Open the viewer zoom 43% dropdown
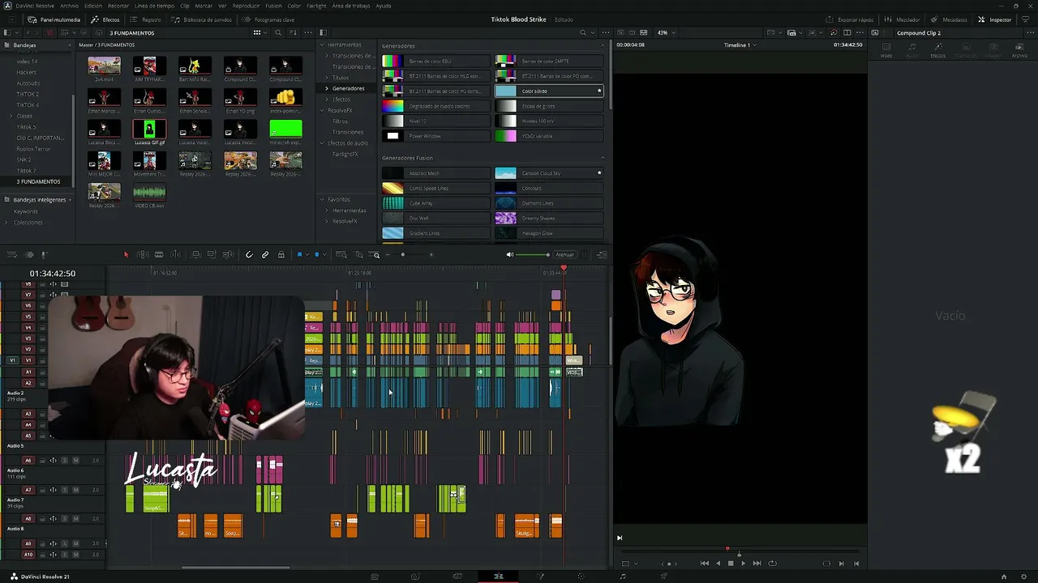 pos(665,32)
